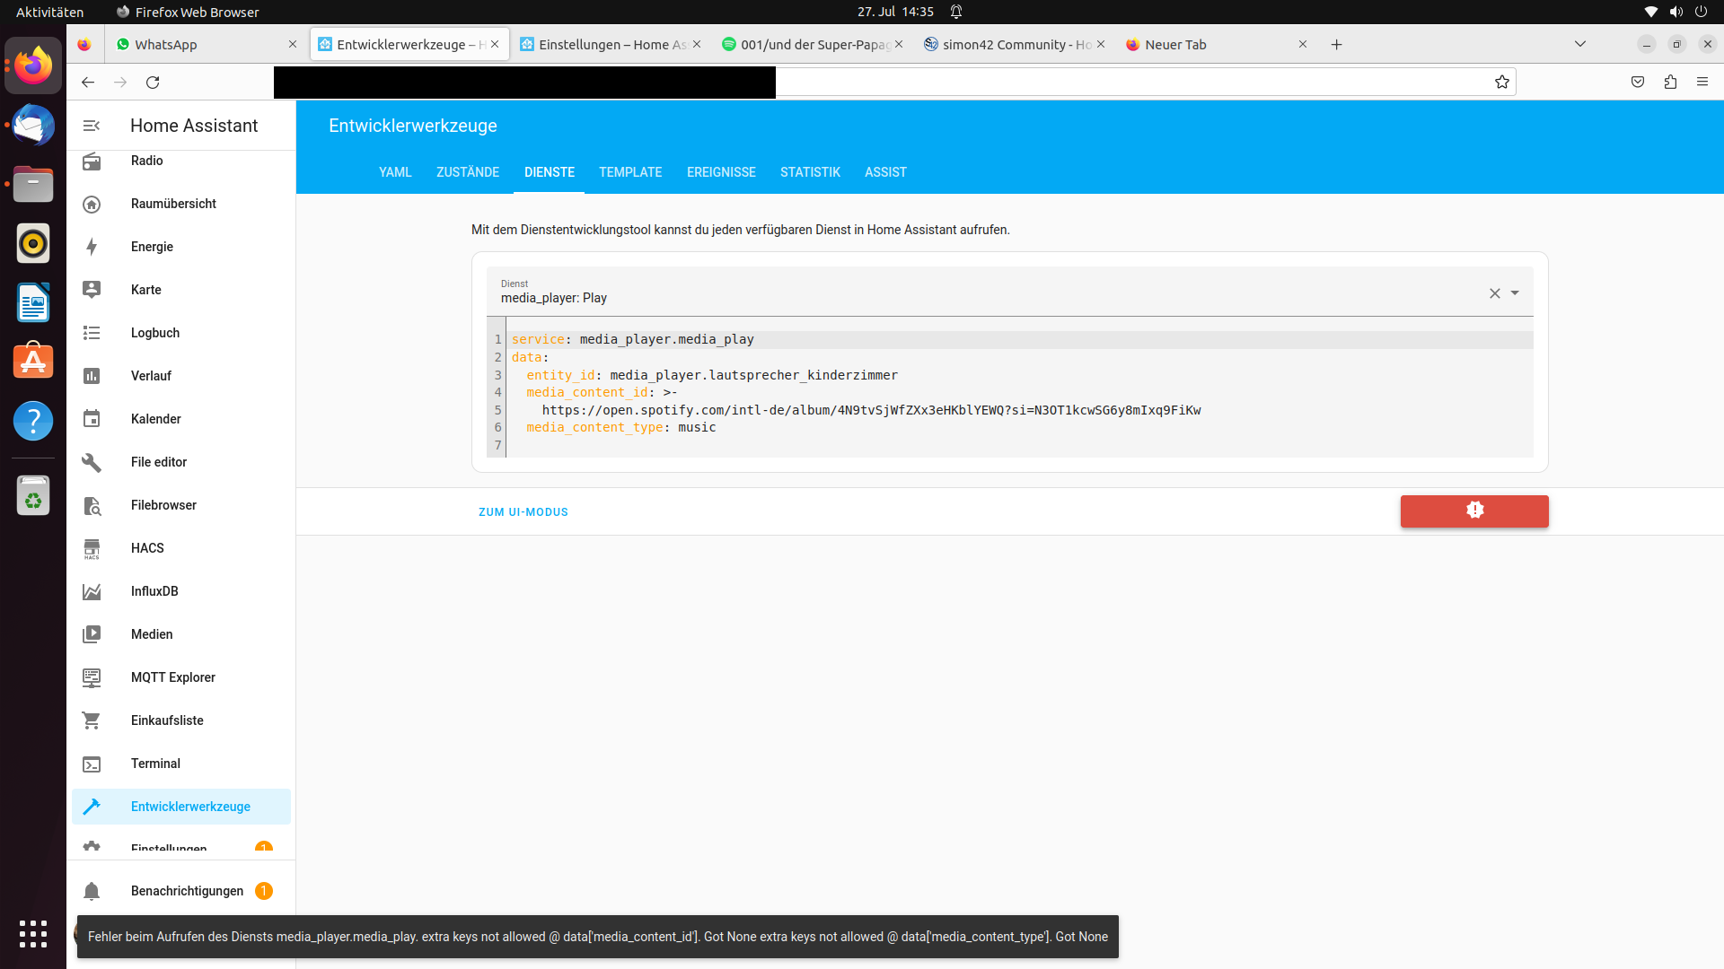Switch to the ZUSTÄNDE tab
1724x969 pixels.
[x=468, y=172]
